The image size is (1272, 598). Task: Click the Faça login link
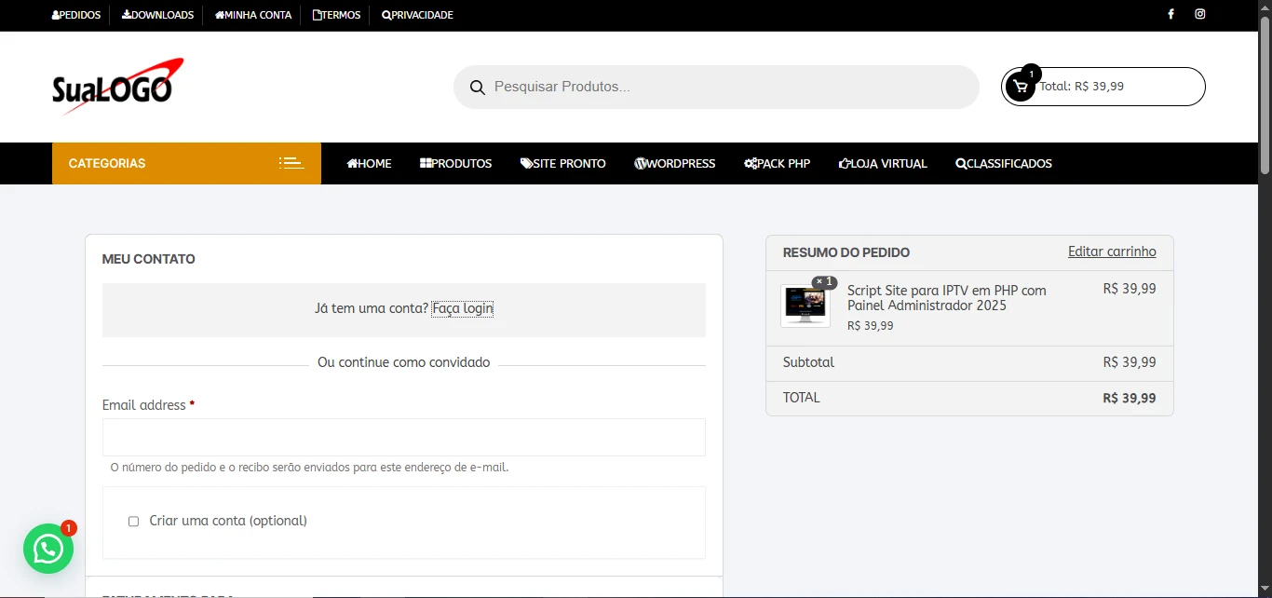(x=462, y=308)
